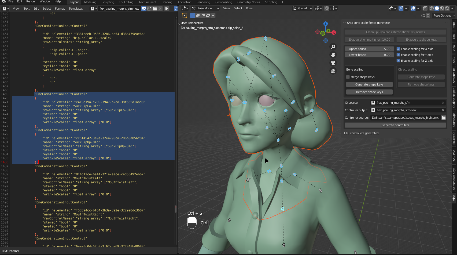Click the zoom in/out viewport gizmo
This screenshot has width=457, height=255.
(333, 47)
